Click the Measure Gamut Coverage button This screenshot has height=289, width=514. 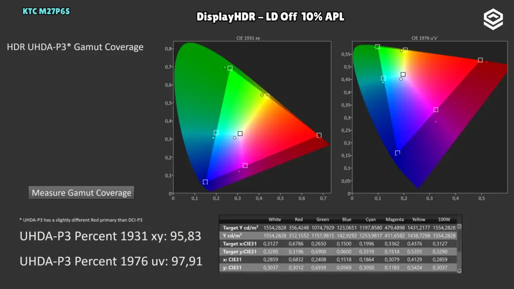tap(81, 193)
